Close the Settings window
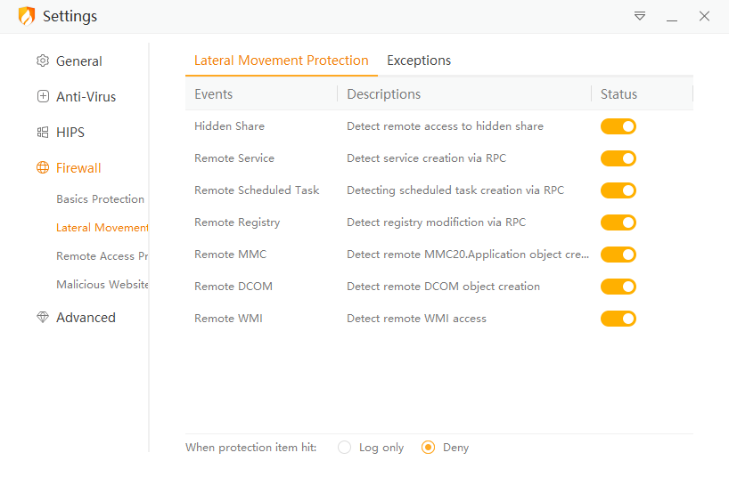The image size is (729, 477). click(704, 16)
